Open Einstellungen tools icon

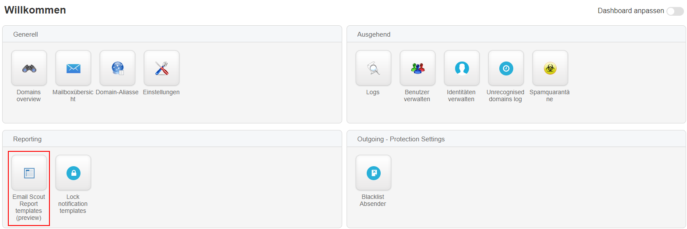coord(161,68)
